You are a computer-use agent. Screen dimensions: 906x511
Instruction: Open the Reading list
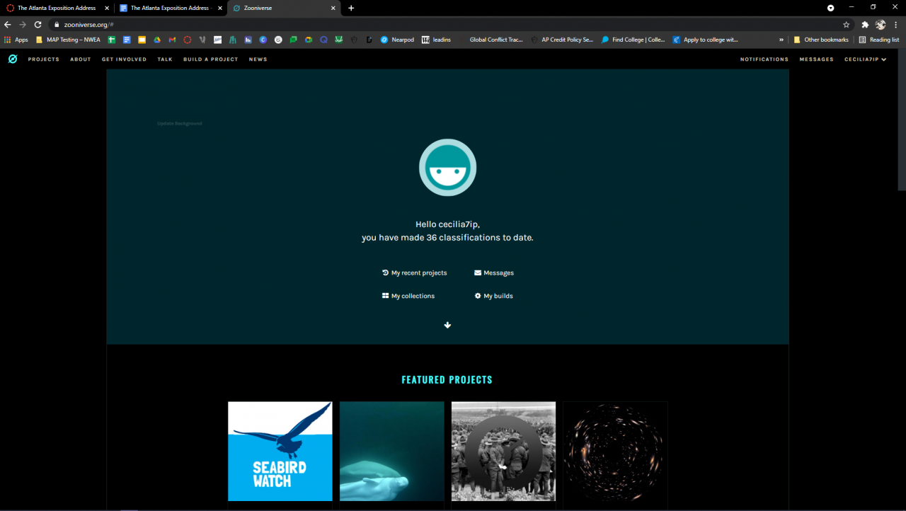click(x=878, y=40)
